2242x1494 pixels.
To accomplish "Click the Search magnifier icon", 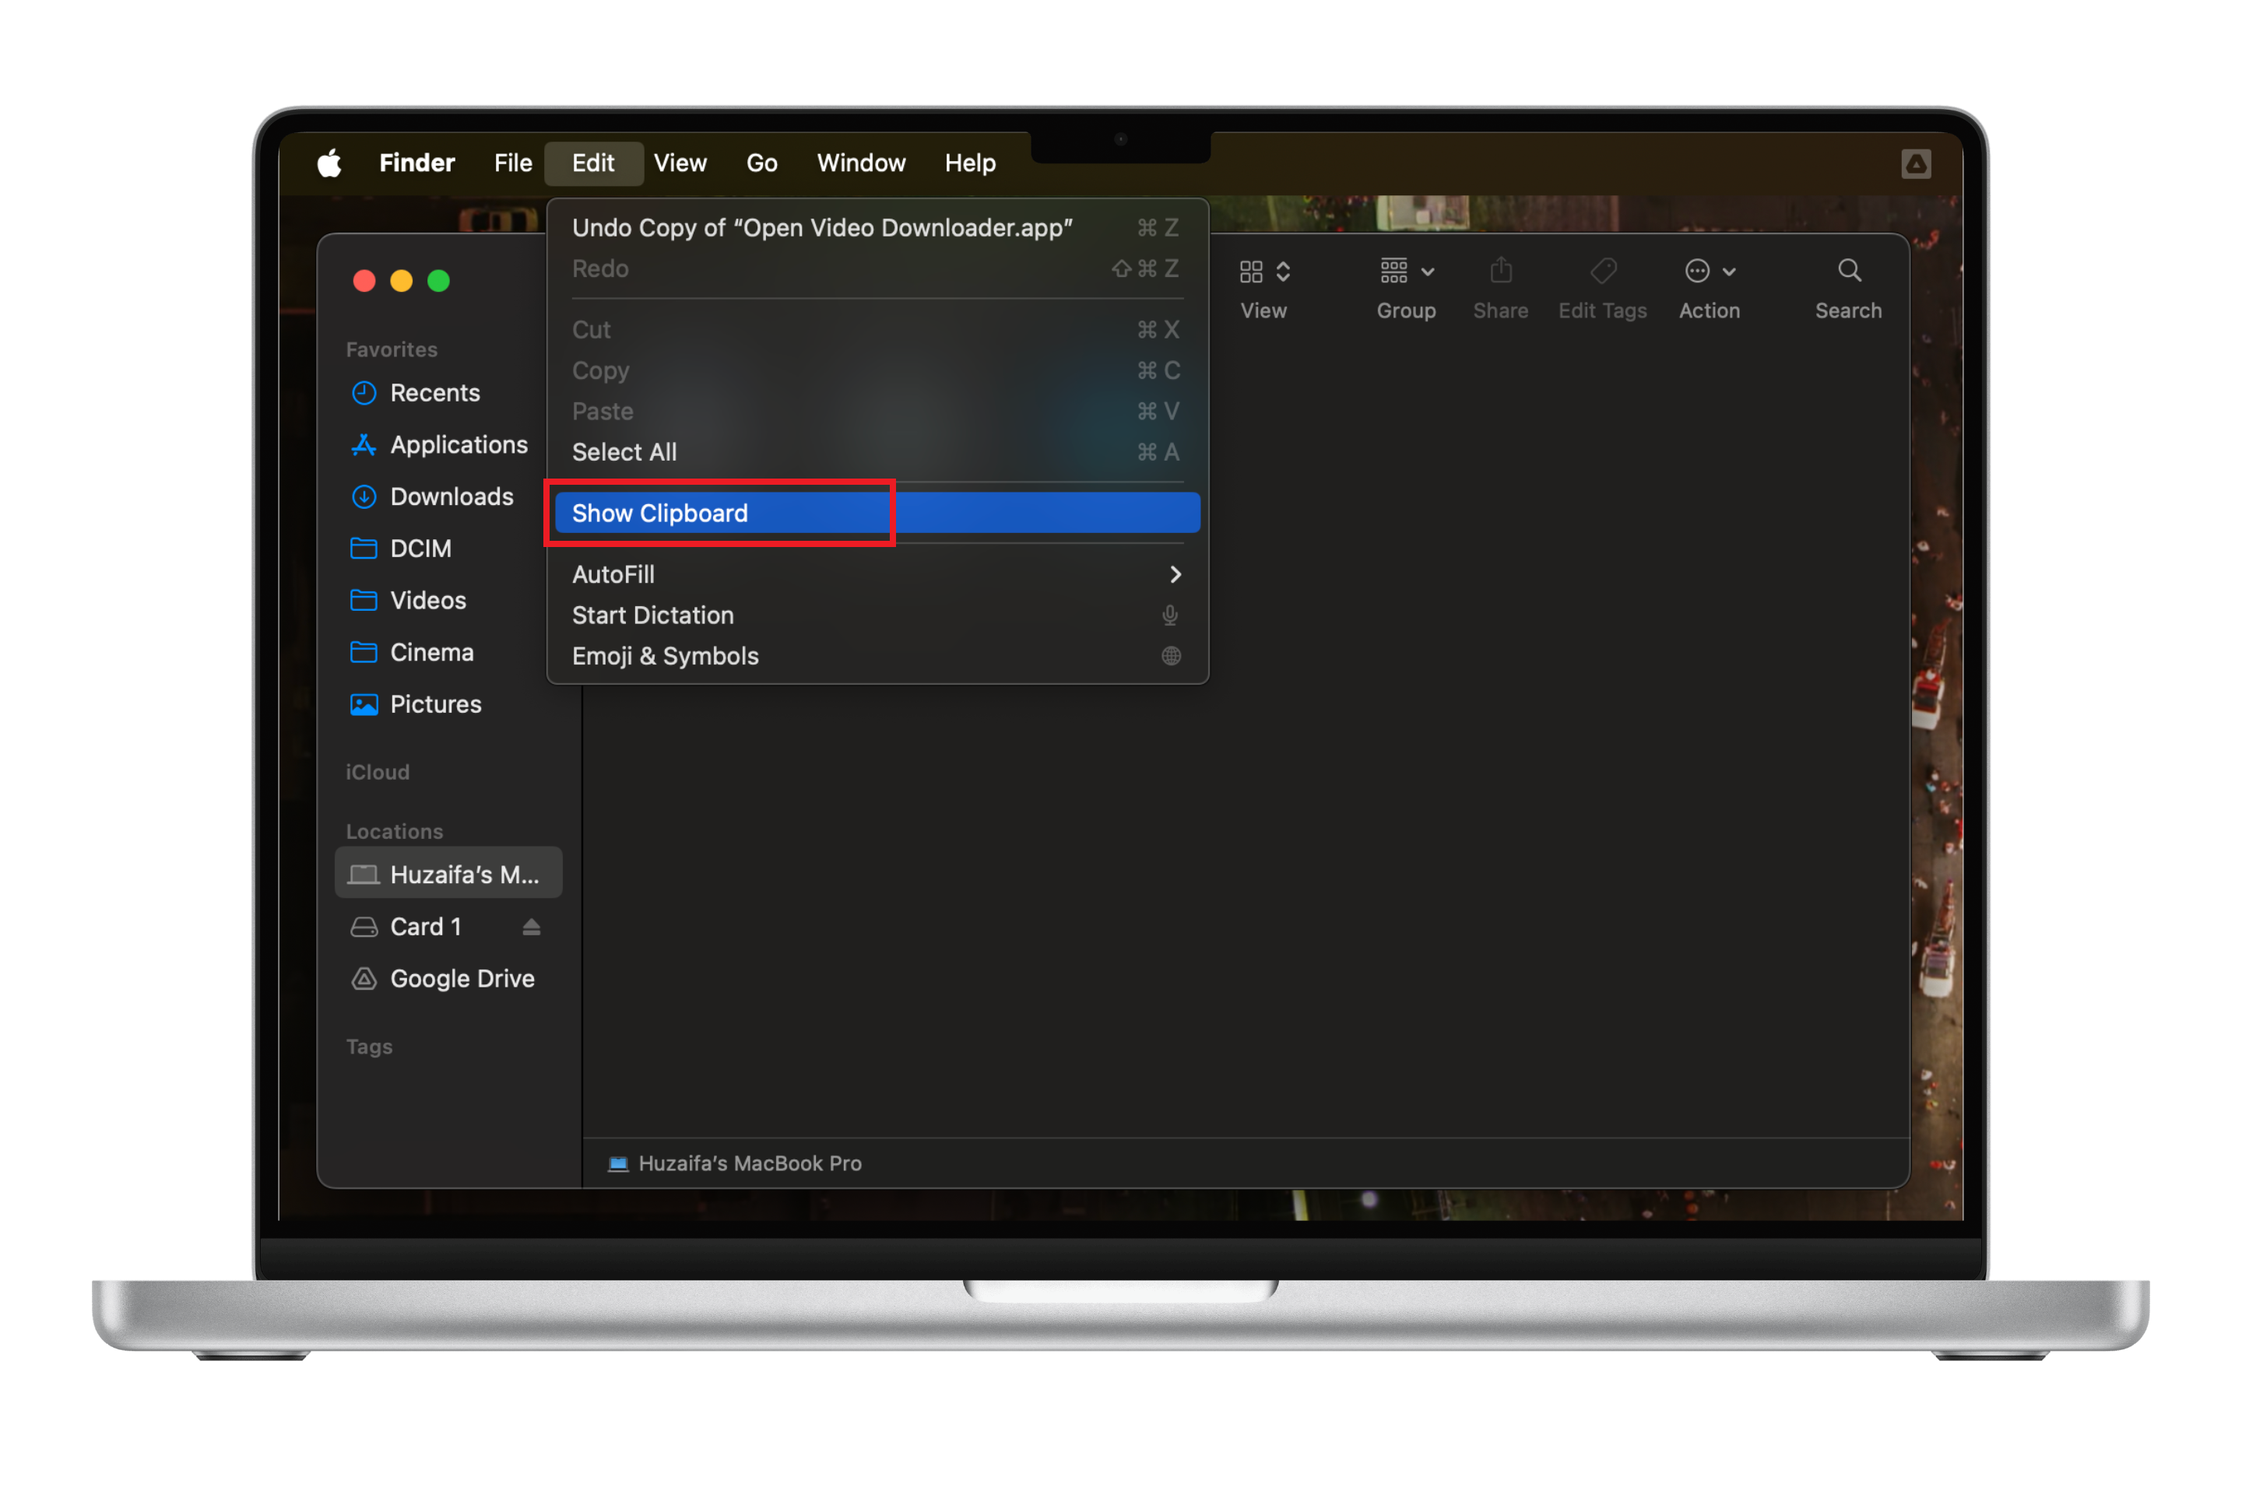I will pyautogui.click(x=1848, y=272).
